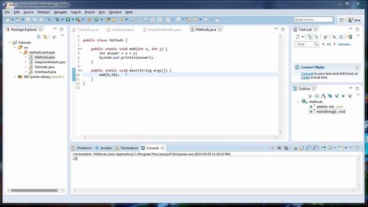This screenshot has height=207, width=368.
Task: Click Synchronize Changed icon in Task List
Action: point(350,37)
